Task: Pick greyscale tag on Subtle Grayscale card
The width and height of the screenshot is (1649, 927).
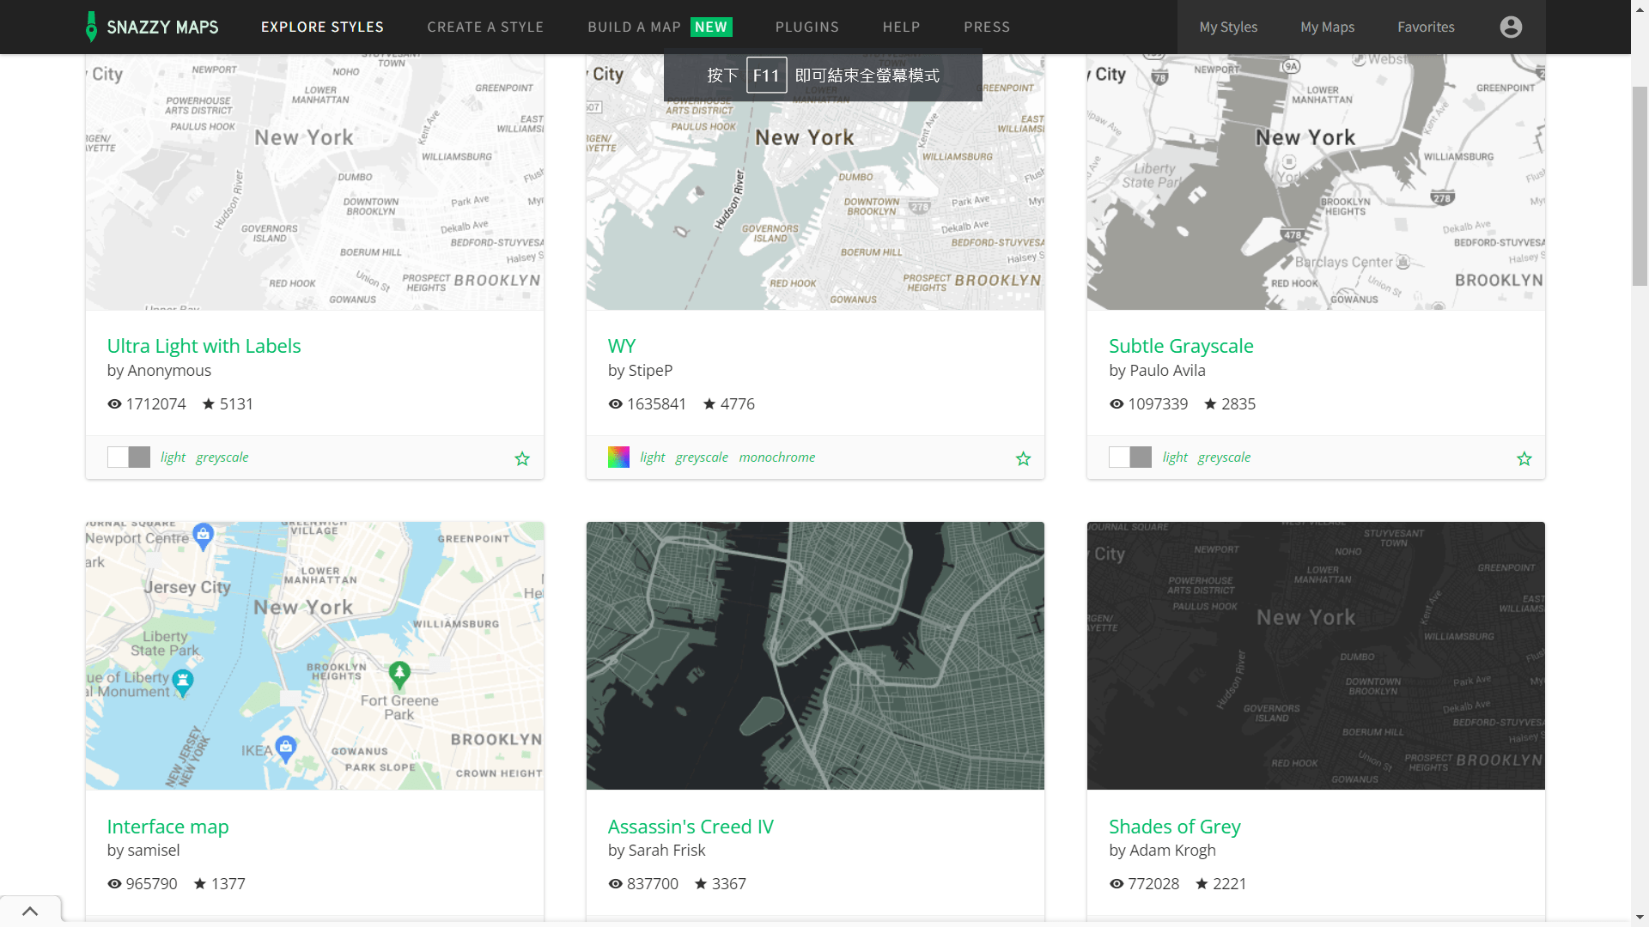Action: (x=1224, y=457)
